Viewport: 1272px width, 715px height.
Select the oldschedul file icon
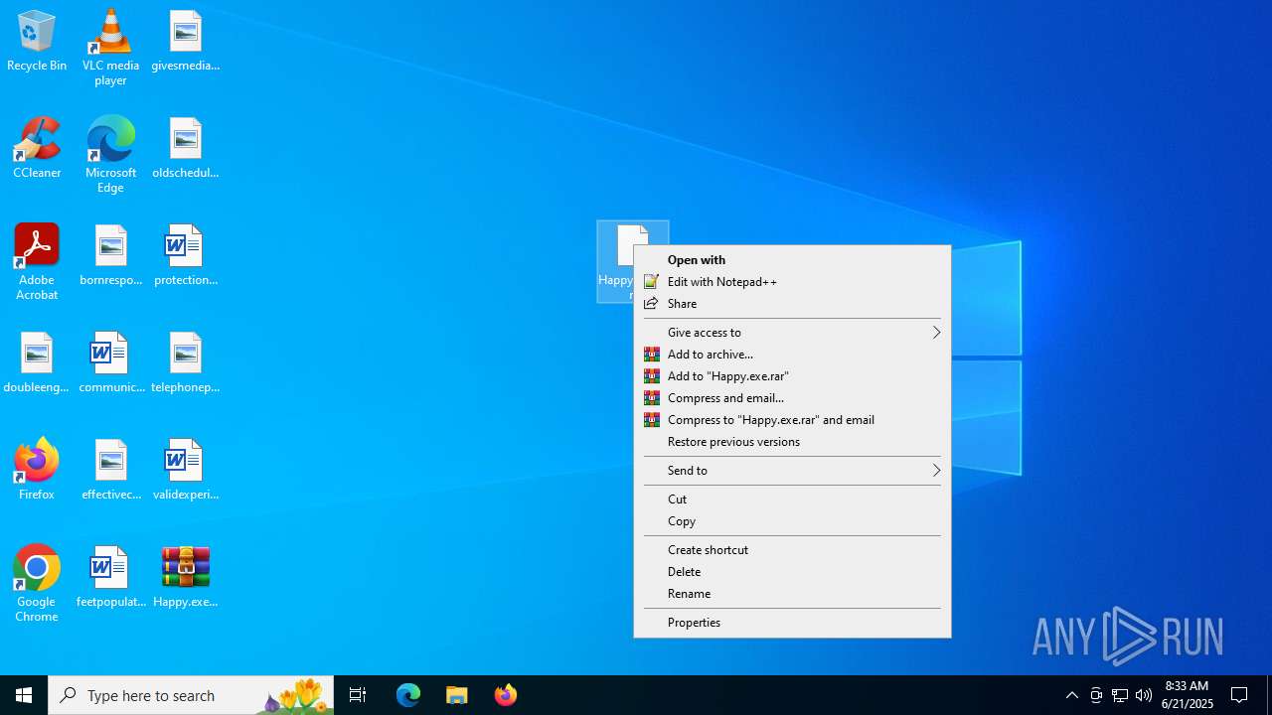pyautogui.click(x=185, y=148)
